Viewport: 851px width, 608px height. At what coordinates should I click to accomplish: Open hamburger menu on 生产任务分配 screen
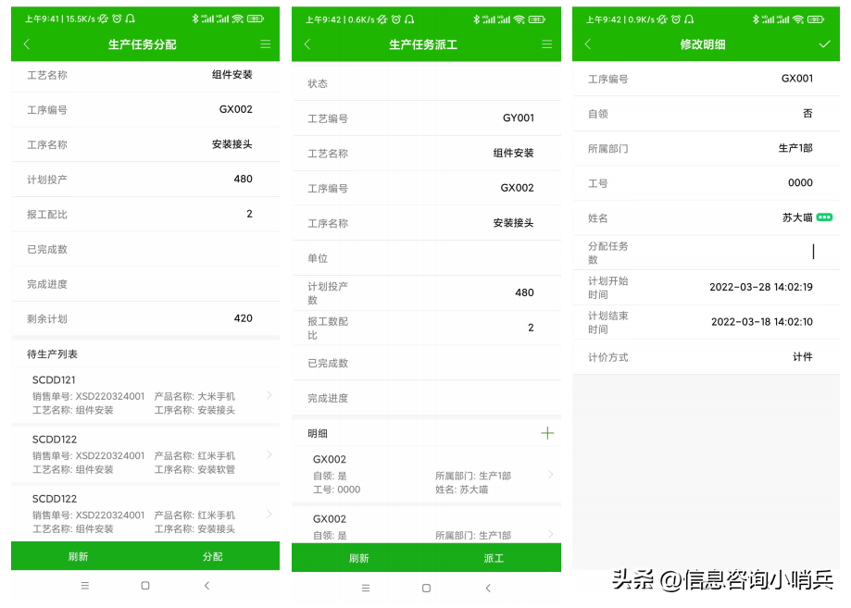[266, 44]
